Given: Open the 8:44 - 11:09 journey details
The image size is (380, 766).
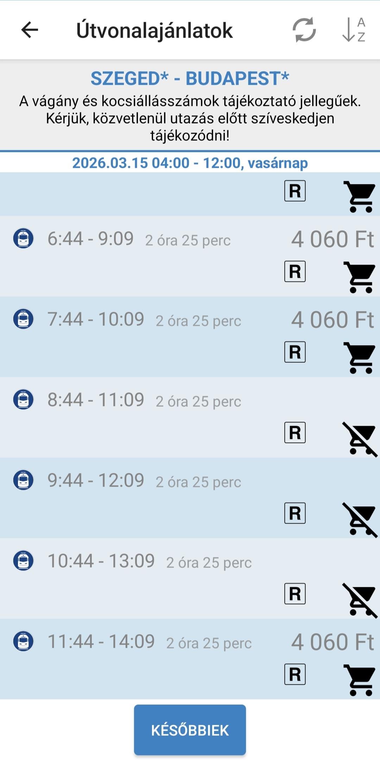Looking at the screenshot, I should pos(96,400).
